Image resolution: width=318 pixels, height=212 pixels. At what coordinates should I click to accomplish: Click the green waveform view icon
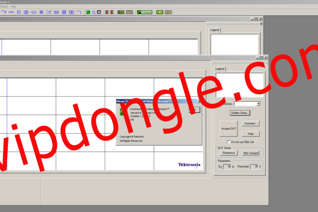point(88,12)
